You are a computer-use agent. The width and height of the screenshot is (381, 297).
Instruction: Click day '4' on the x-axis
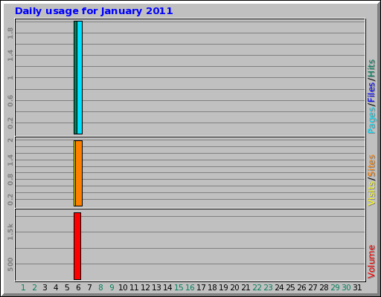click(56, 287)
